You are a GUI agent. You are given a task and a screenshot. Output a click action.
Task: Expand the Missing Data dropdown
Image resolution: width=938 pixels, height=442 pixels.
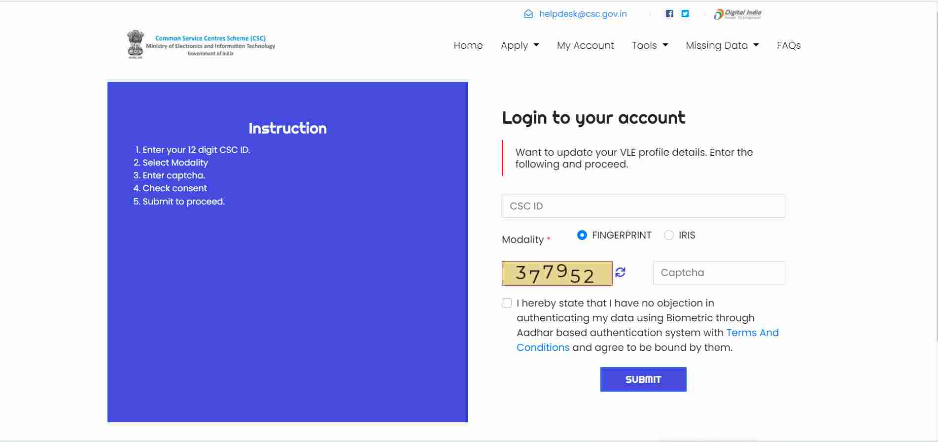(x=722, y=45)
